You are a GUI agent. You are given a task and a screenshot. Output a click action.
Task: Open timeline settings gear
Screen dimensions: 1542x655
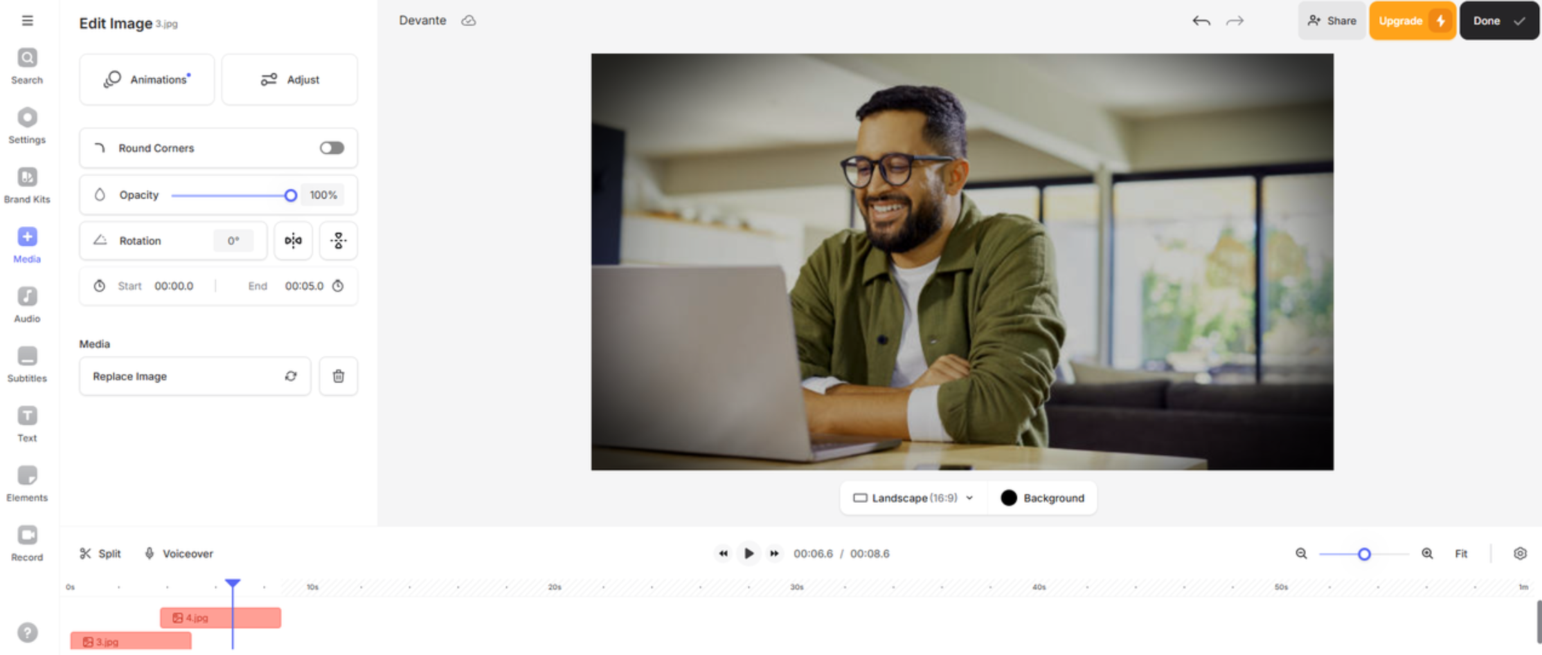click(x=1520, y=553)
